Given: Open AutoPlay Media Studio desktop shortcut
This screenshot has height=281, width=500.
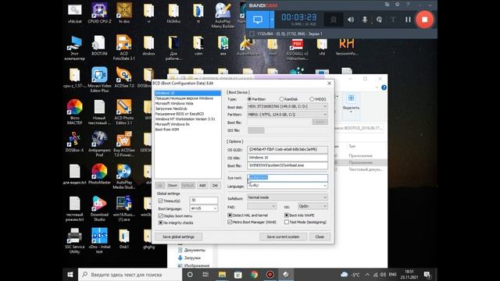Looking at the screenshot, I should pyautogui.click(x=124, y=176).
